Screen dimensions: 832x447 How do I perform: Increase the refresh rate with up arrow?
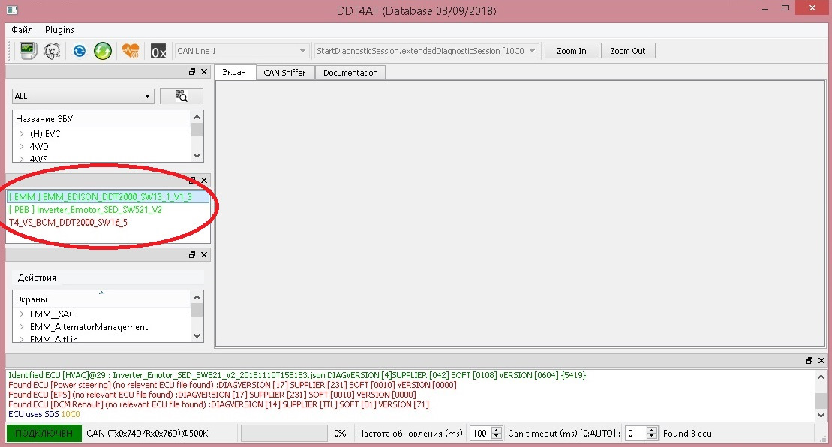[497, 430]
